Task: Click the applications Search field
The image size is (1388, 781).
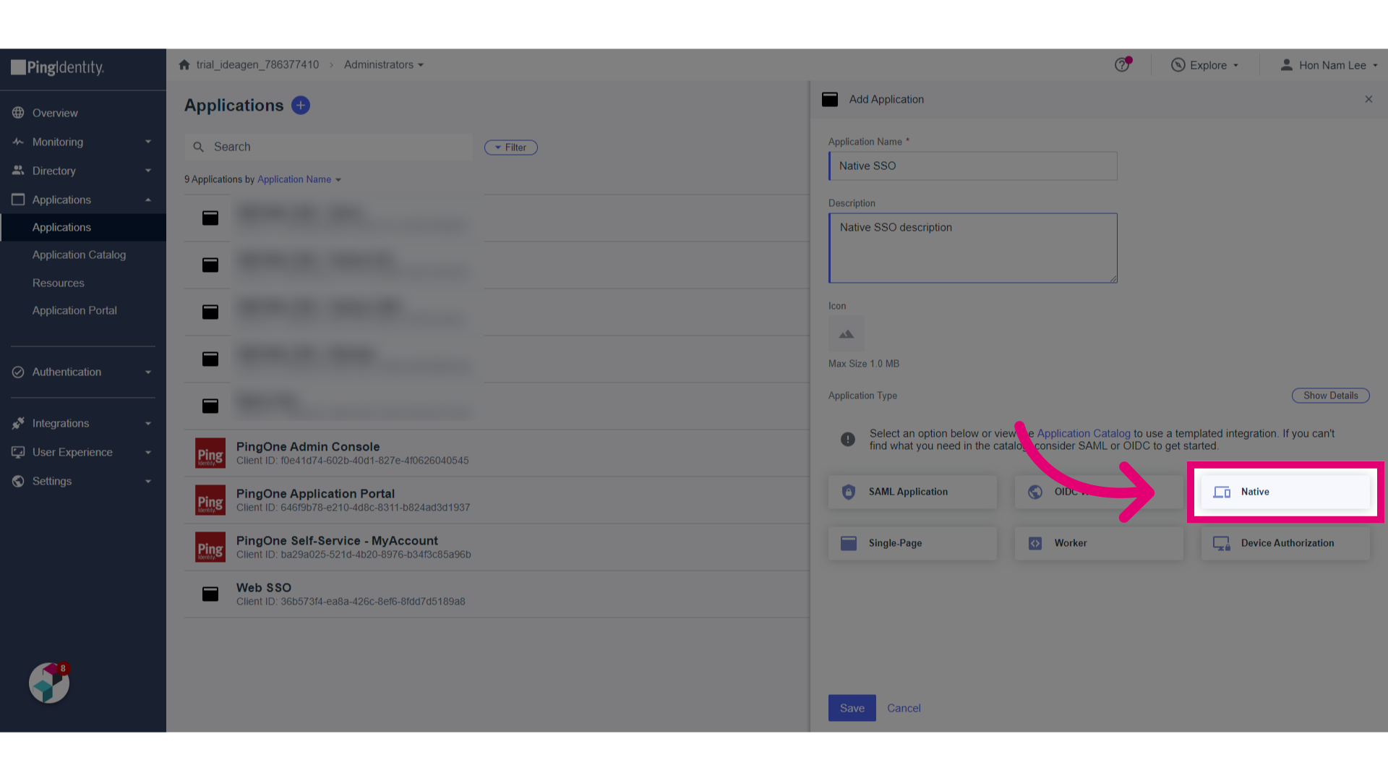Action: [329, 147]
